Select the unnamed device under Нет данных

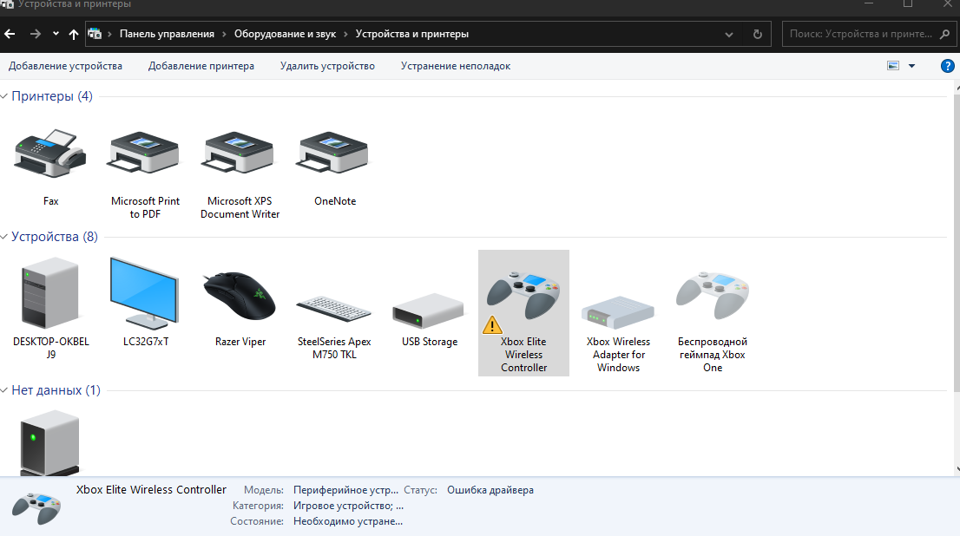(50, 443)
